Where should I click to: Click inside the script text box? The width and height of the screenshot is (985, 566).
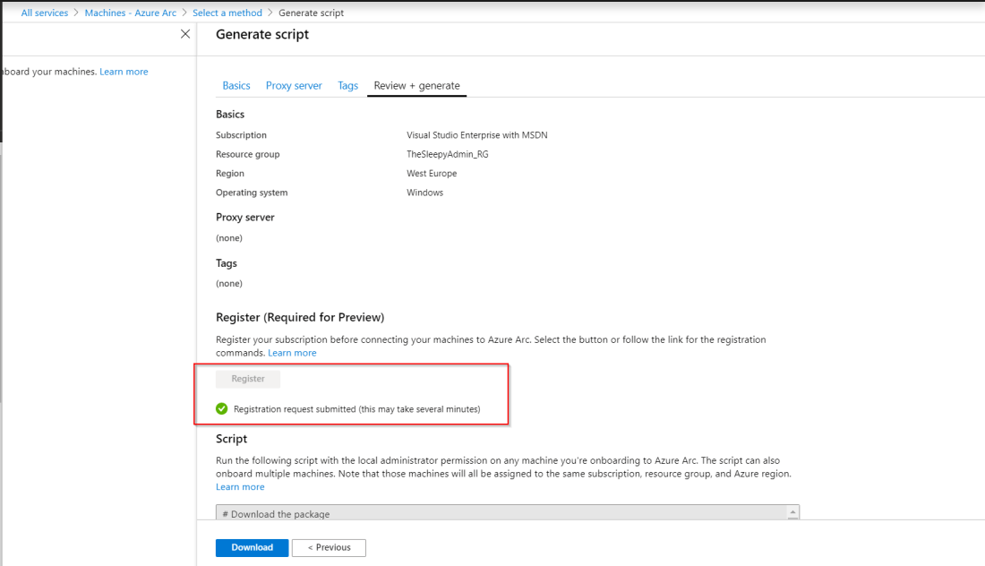(x=501, y=514)
